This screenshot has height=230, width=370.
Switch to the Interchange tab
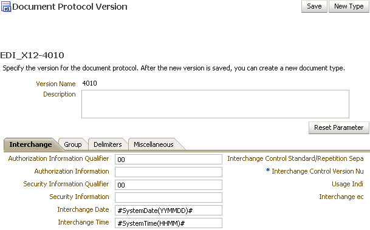(30, 144)
